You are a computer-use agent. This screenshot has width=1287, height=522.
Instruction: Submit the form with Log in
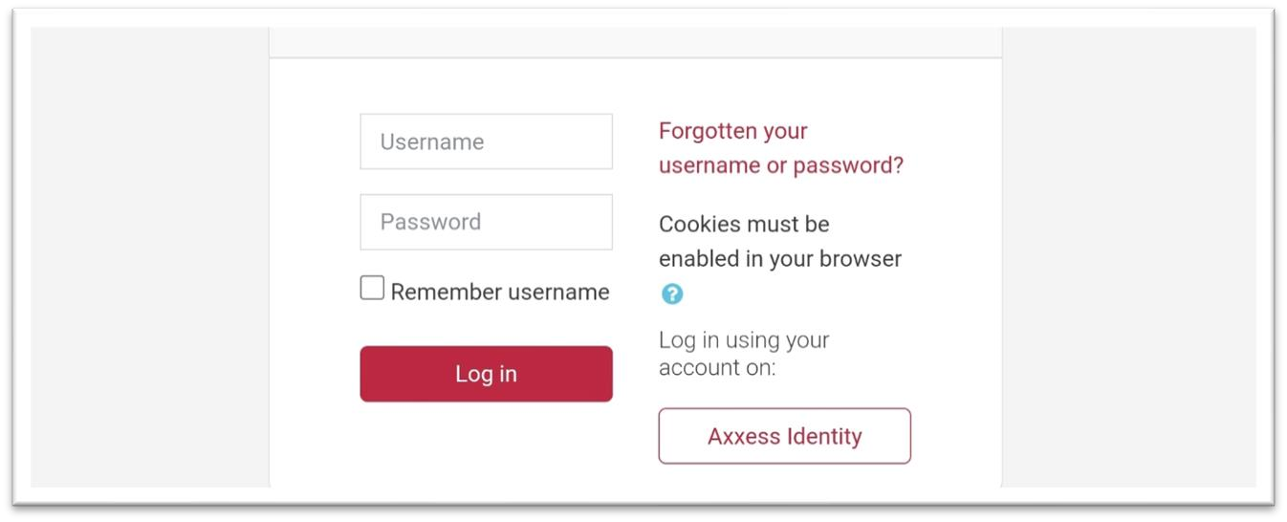[486, 374]
